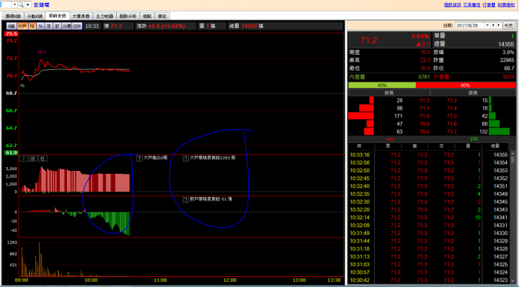The height and width of the screenshot is (287, 519).
Task: Click the red bid volume bar for 171
Action: click(361, 116)
